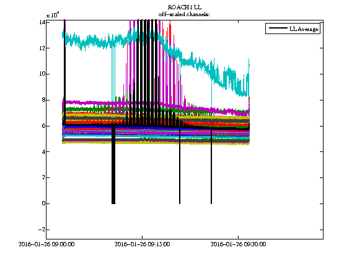
Task: Click the y-axis tick label 8
Action: (43, 100)
